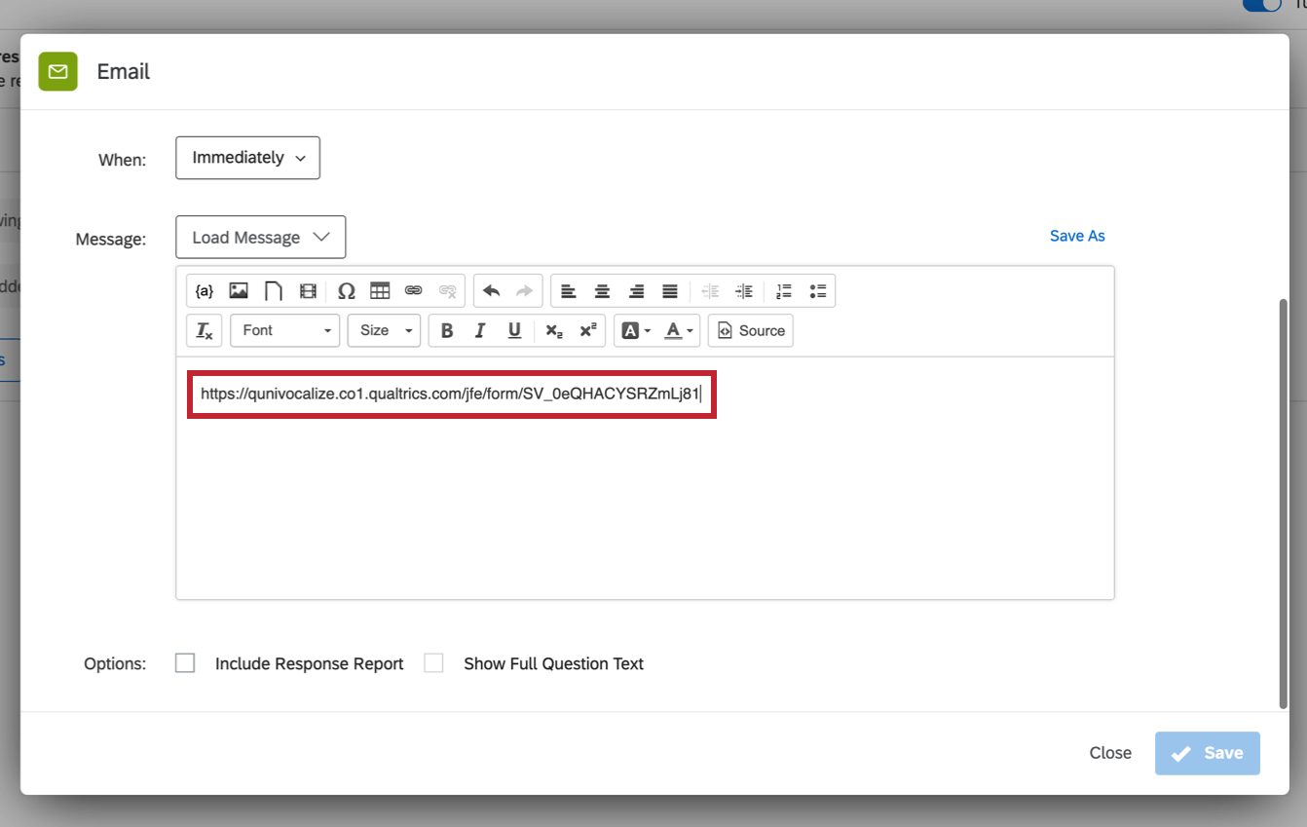The width and height of the screenshot is (1307, 827).
Task: Toggle superscript formatting
Action: click(x=587, y=330)
